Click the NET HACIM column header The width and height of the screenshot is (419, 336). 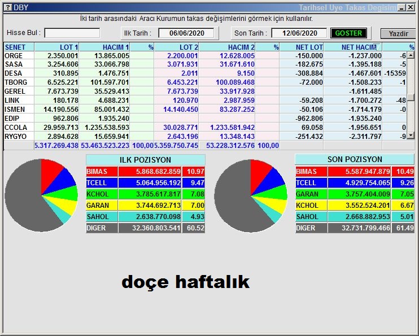coord(353,47)
